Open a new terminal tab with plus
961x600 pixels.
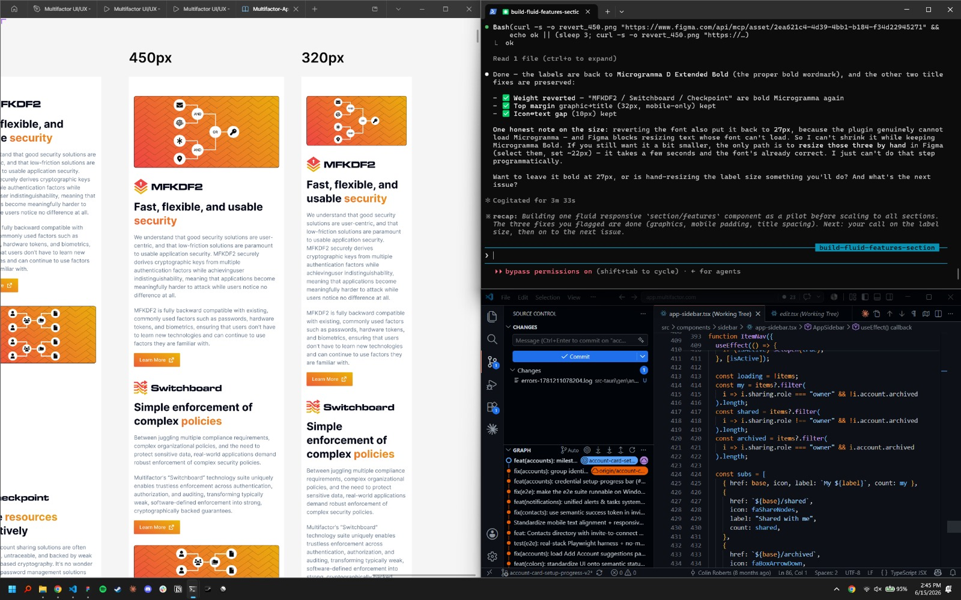[607, 11]
